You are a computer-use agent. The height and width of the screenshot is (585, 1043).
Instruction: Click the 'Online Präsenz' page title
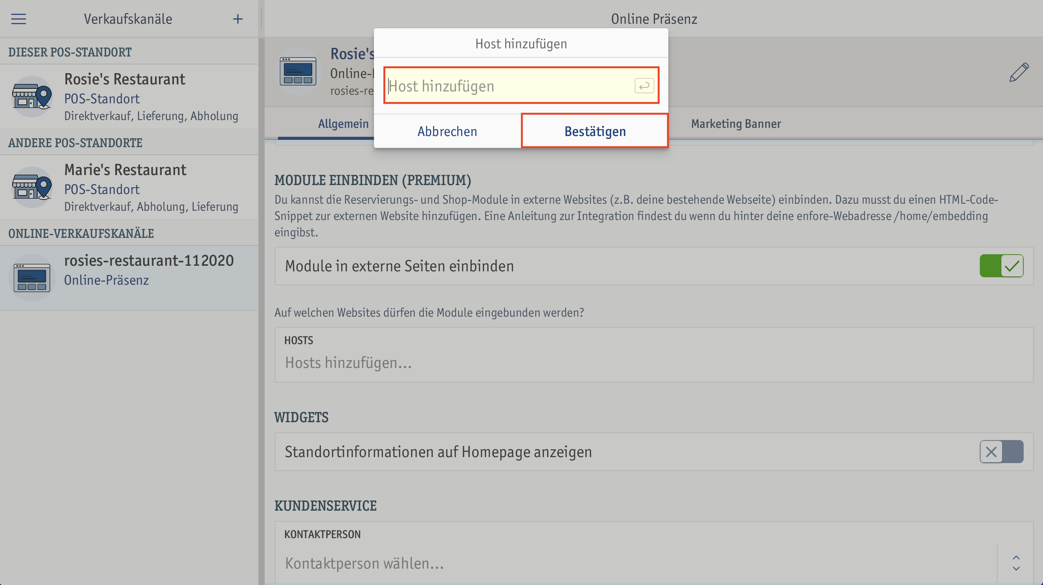pos(654,19)
